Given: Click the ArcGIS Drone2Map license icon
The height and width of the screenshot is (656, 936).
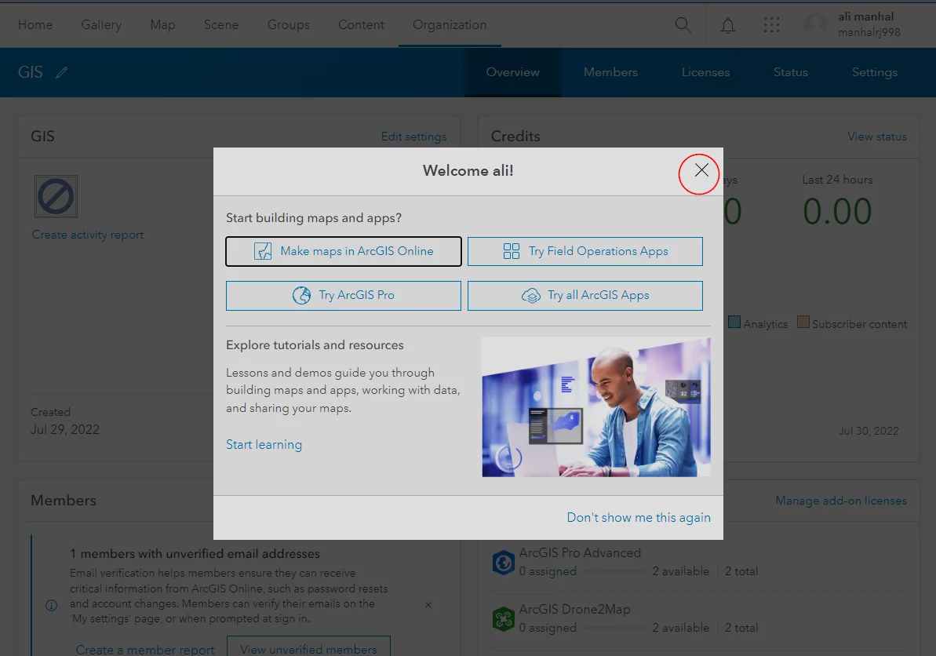Looking at the screenshot, I should (503, 619).
